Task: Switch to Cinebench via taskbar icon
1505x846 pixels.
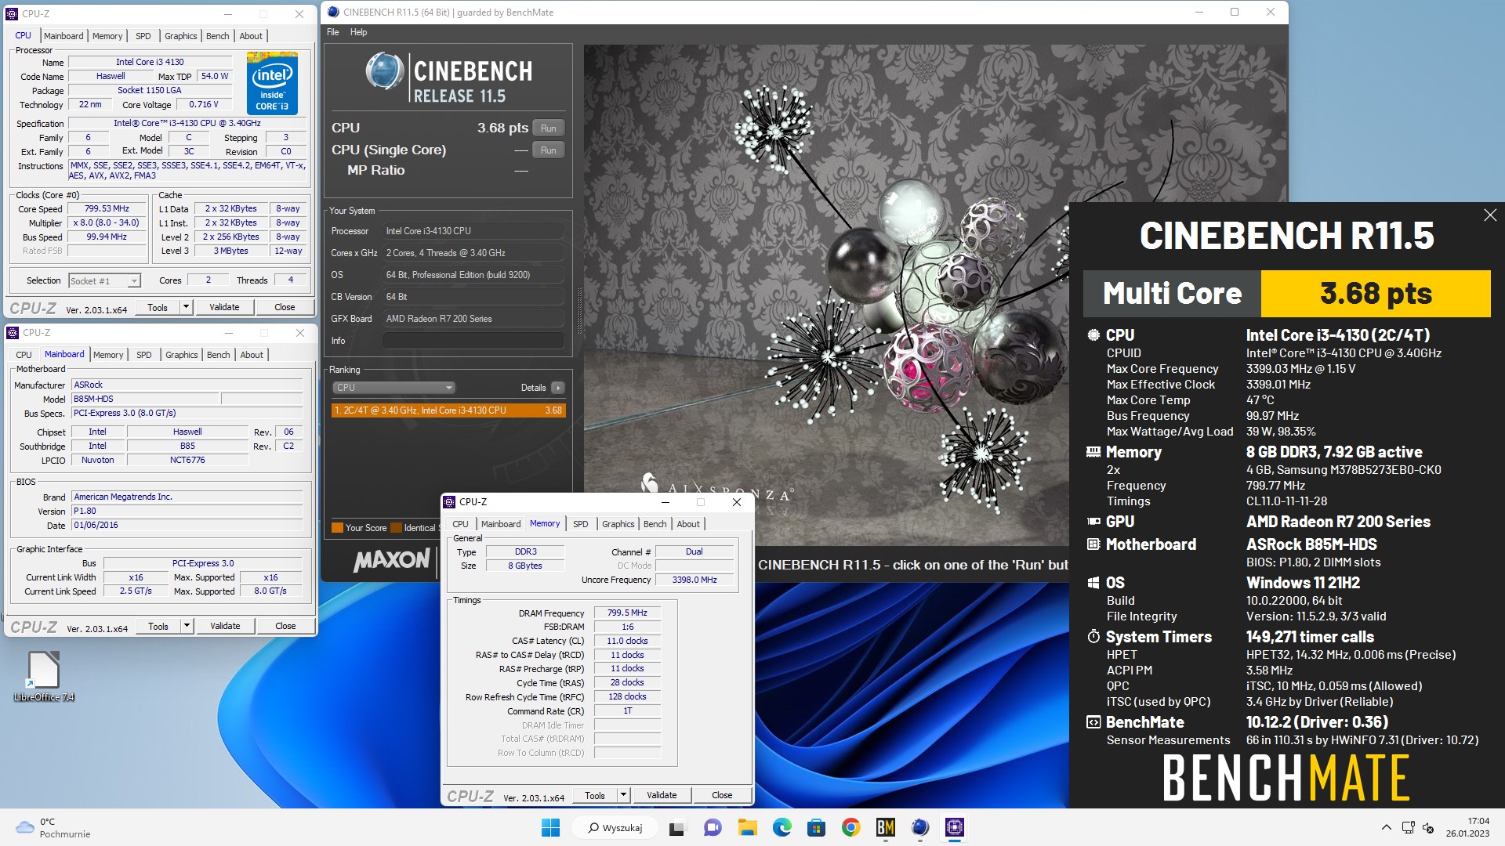Action: tap(919, 827)
